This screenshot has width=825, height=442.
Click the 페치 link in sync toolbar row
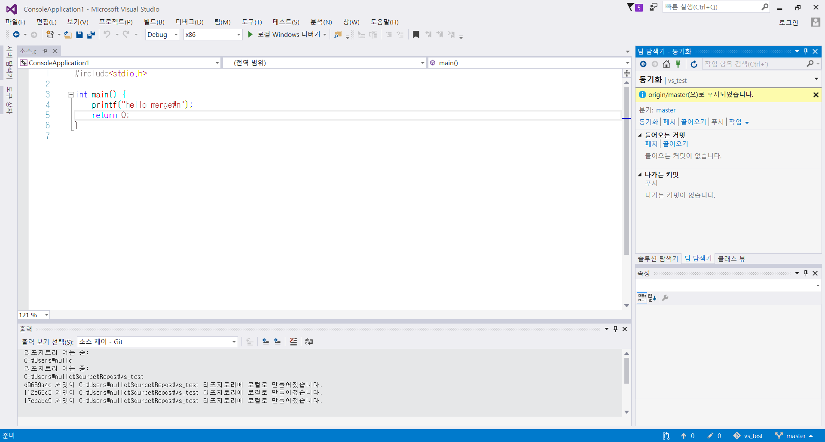[669, 122]
